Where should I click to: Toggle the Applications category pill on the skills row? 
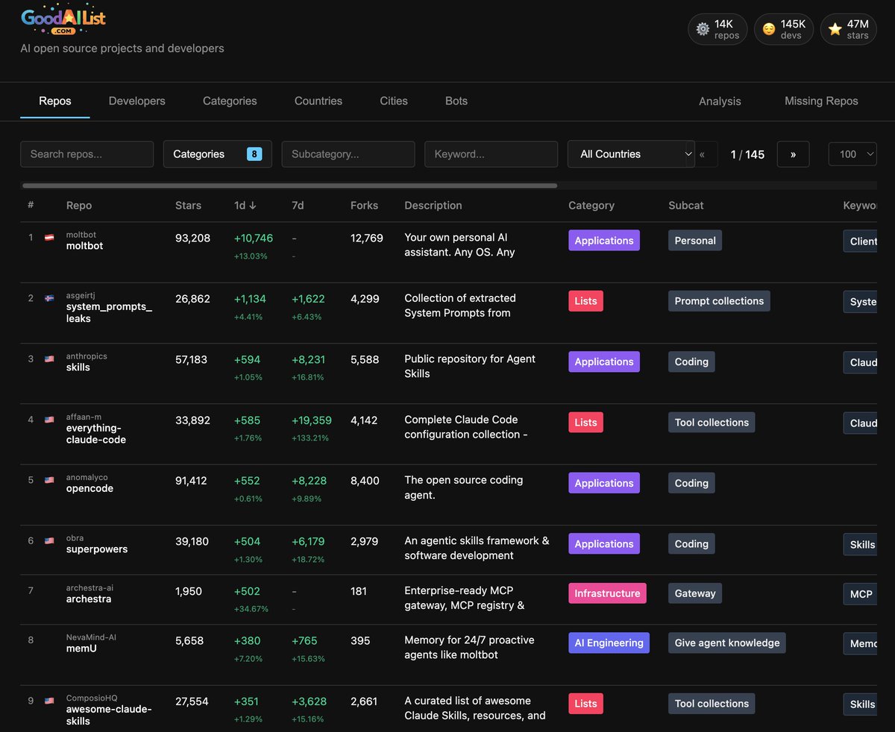click(603, 362)
